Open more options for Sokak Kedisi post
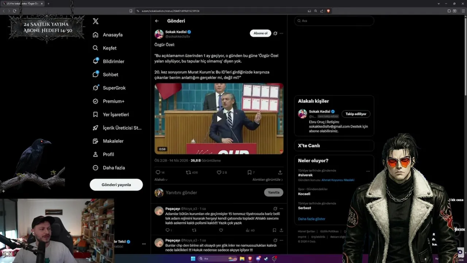Viewport: 467px width, 263px height. [x=281, y=33]
